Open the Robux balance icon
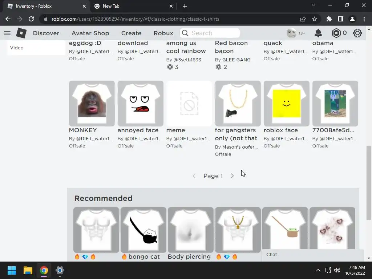 tap(336, 33)
